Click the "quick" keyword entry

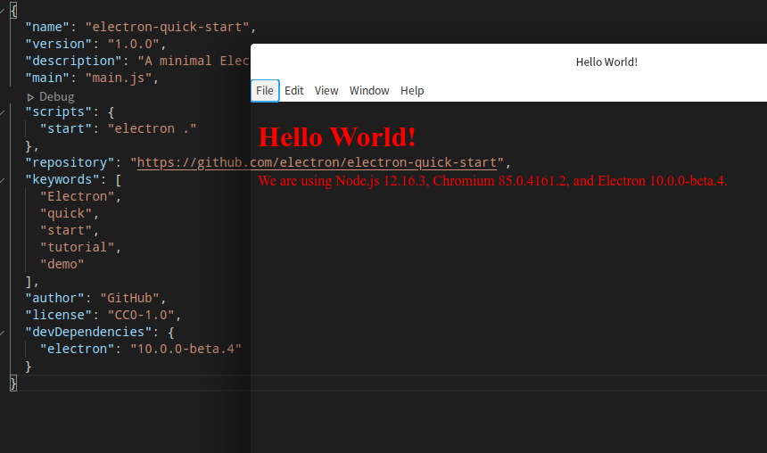[x=66, y=214]
